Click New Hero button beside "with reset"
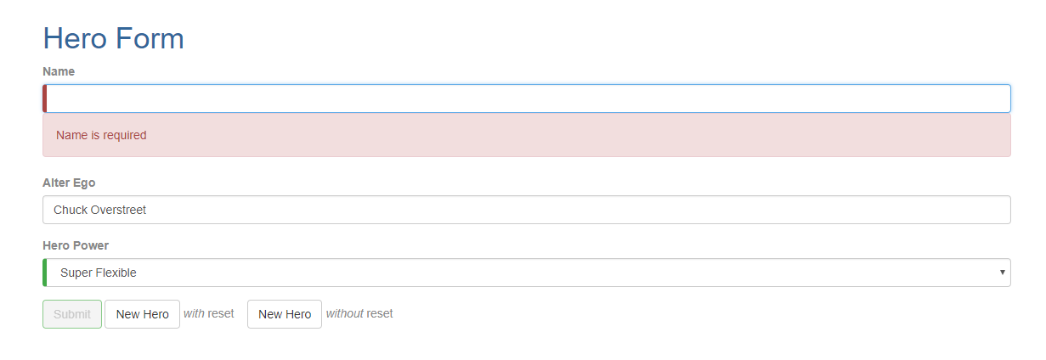The image size is (1046, 360). pos(142,314)
